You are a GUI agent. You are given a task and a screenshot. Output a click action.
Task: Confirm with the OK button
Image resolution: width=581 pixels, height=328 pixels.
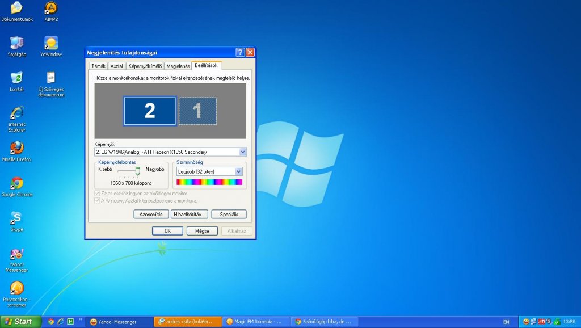(167, 231)
